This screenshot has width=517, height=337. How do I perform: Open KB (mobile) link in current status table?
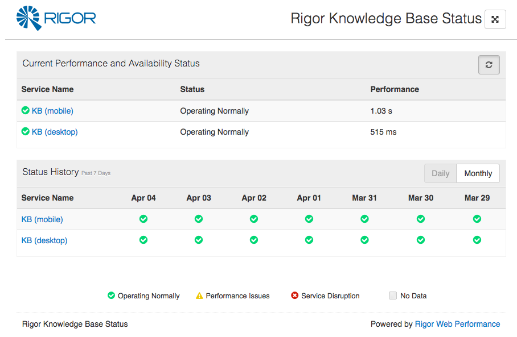point(52,111)
